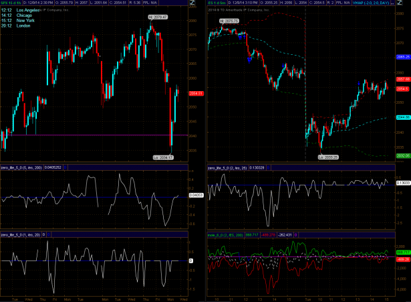Viewport: 411px width, 302px height.
Task: Click the London clock label
Action: [23, 25]
